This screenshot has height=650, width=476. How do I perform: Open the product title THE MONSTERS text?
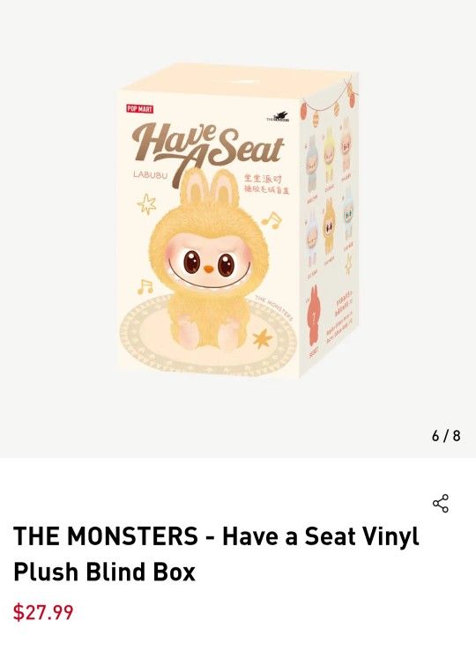tap(106, 536)
